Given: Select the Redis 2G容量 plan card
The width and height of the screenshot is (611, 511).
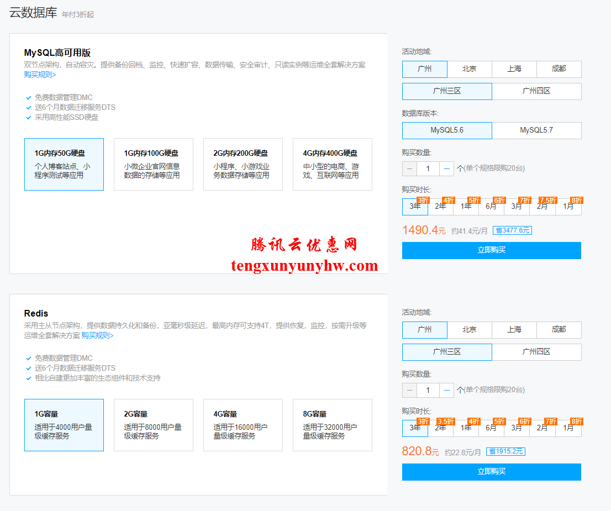Looking at the screenshot, I should [154, 425].
